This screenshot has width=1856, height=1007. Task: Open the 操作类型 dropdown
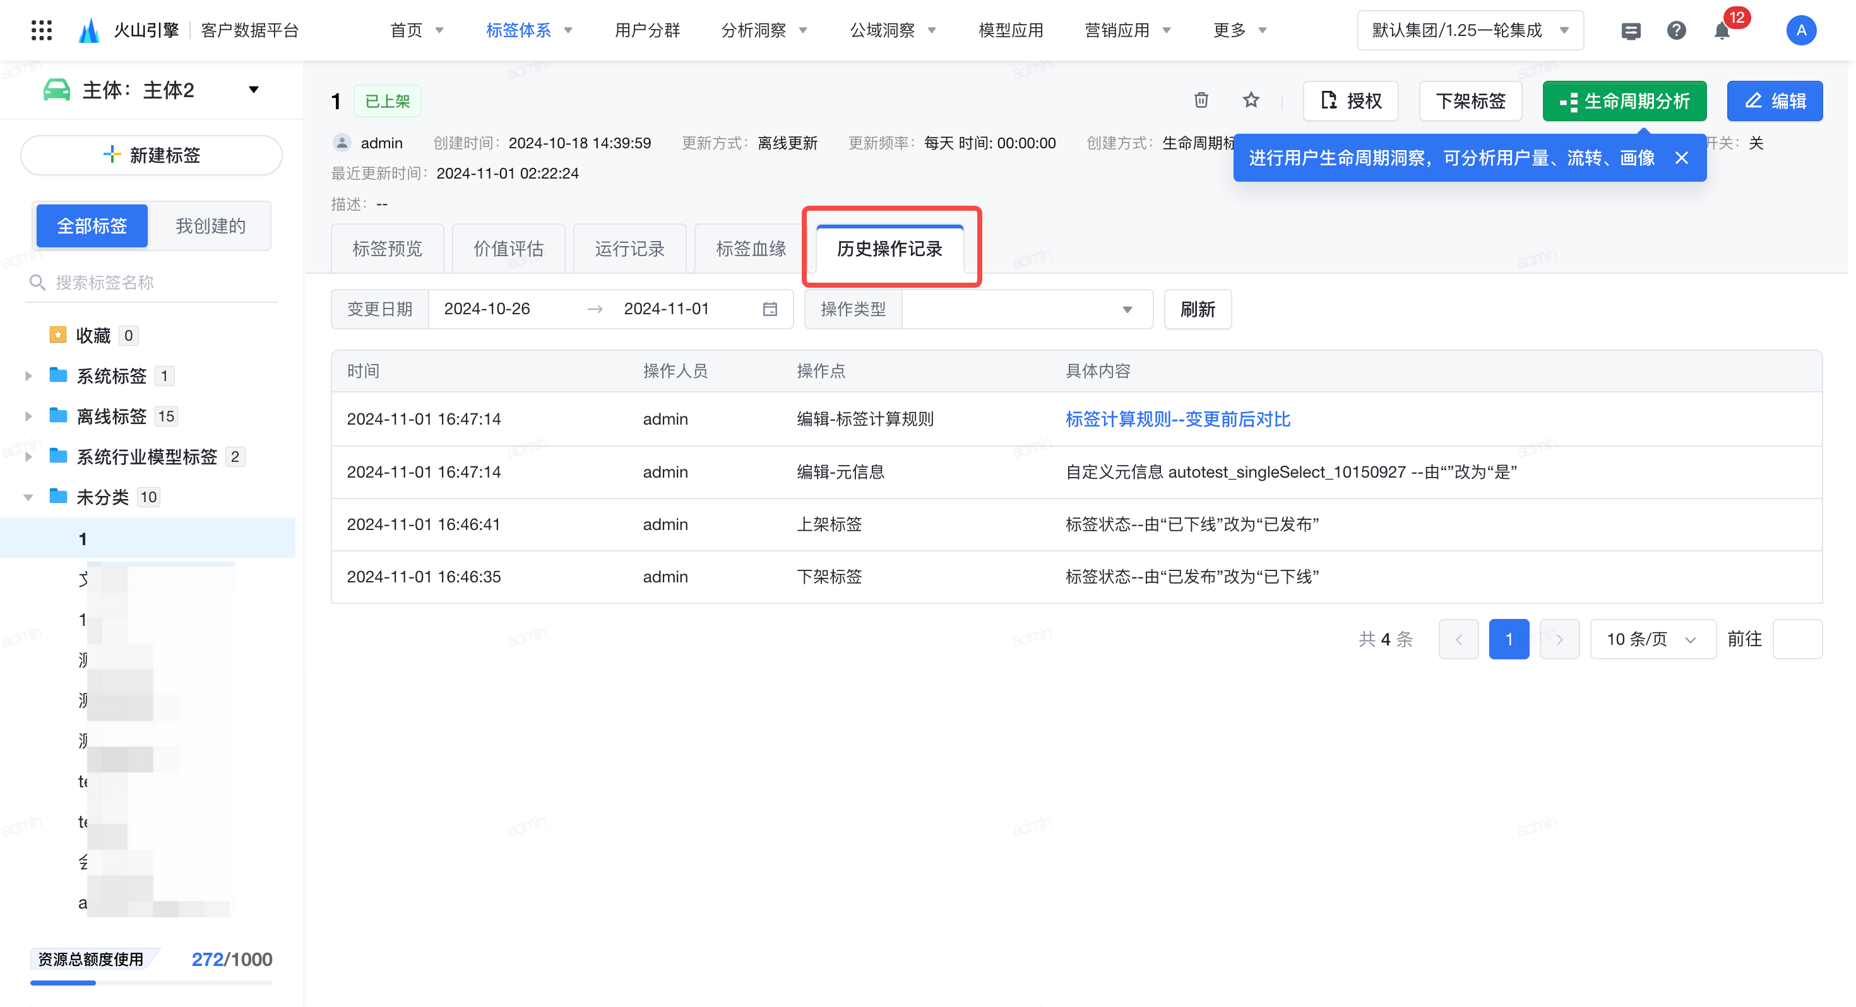coord(1026,309)
